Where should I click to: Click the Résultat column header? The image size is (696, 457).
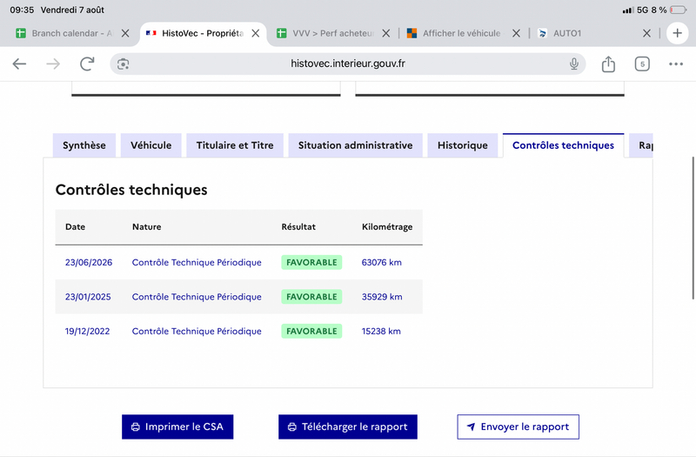coord(298,226)
